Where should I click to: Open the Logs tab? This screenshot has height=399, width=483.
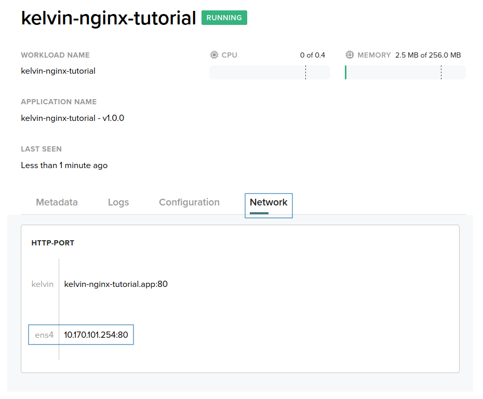[118, 202]
